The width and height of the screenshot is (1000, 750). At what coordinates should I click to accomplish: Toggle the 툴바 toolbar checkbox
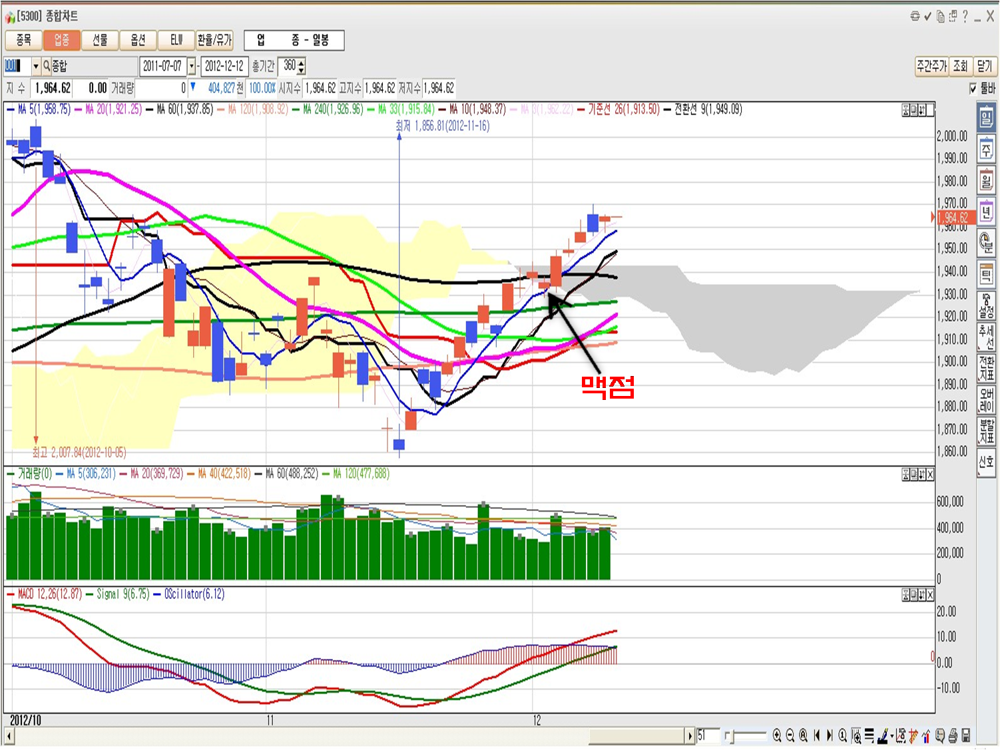click(973, 88)
